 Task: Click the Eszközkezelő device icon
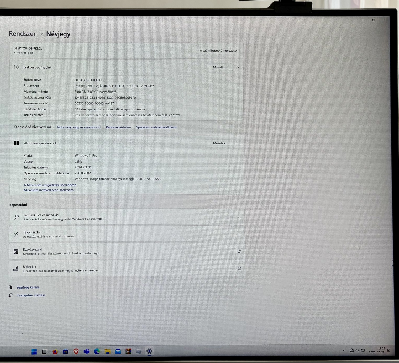[16, 251]
